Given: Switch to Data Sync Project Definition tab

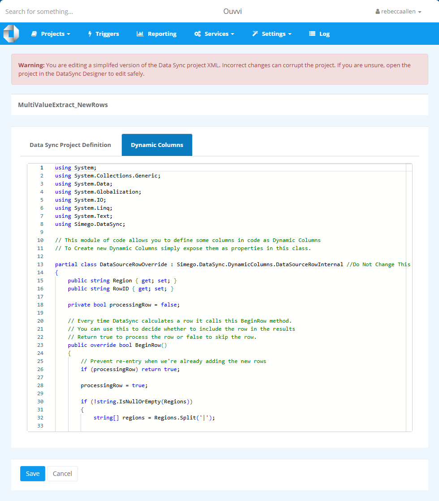Looking at the screenshot, I should [x=70, y=145].
